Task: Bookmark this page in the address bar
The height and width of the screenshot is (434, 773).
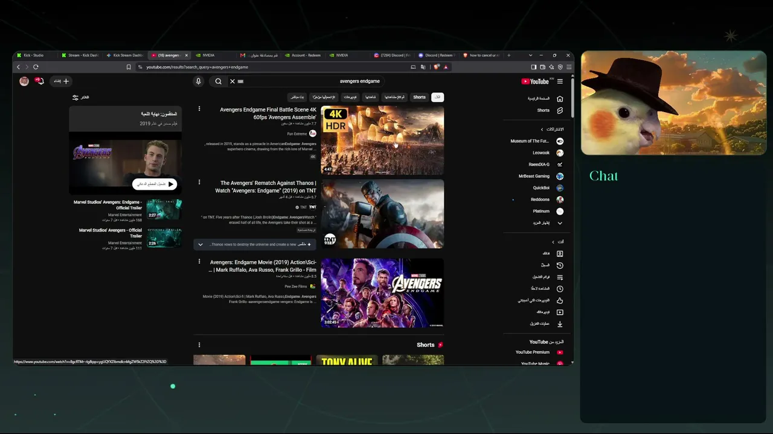Action: coord(129,67)
